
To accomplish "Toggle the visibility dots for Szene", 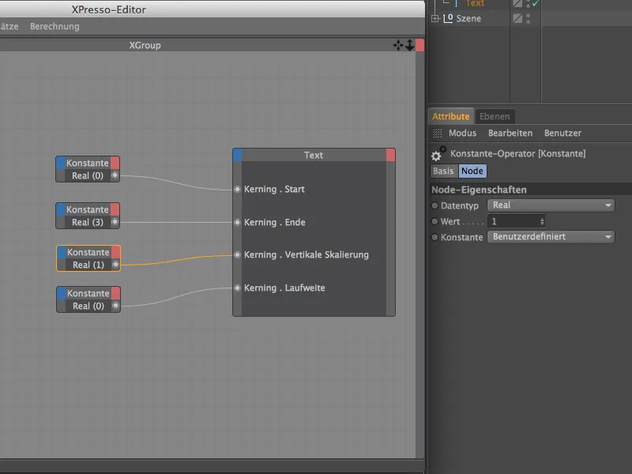I will (528, 18).
